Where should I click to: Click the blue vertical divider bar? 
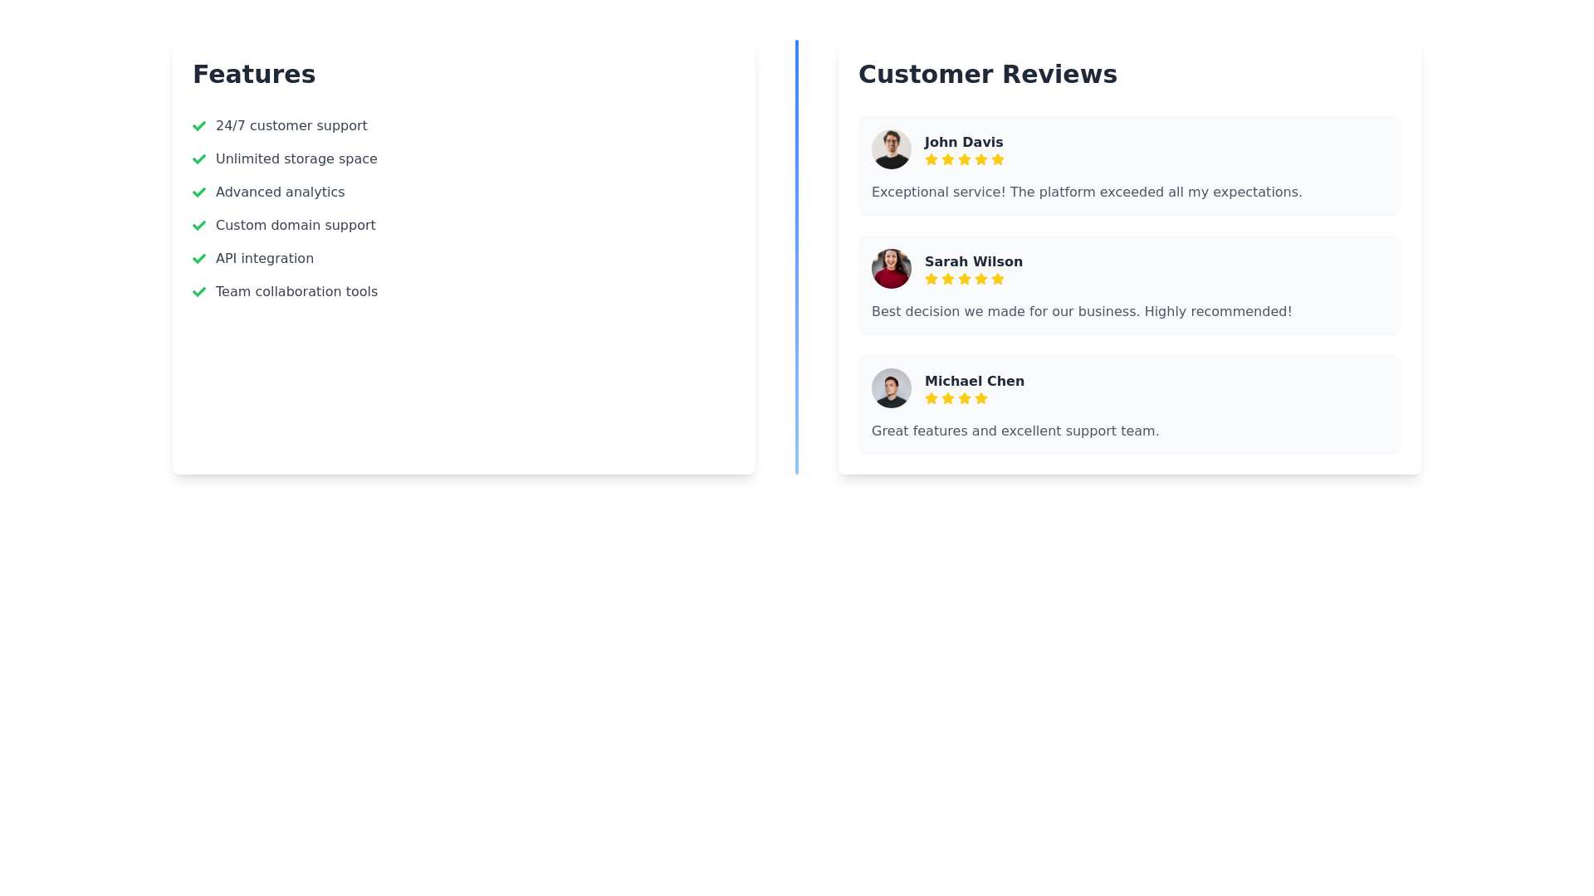pyautogui.click(x=797, y=257)
